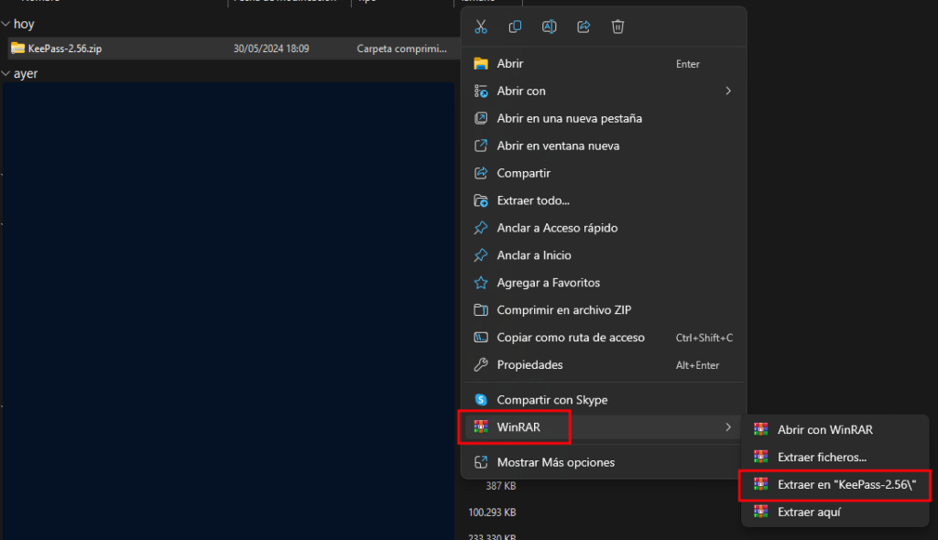This screenshot has width=938, height=540.
Task: Click the 'Carpeta comprimi...' type cell
Action: [x=402, y=49]
